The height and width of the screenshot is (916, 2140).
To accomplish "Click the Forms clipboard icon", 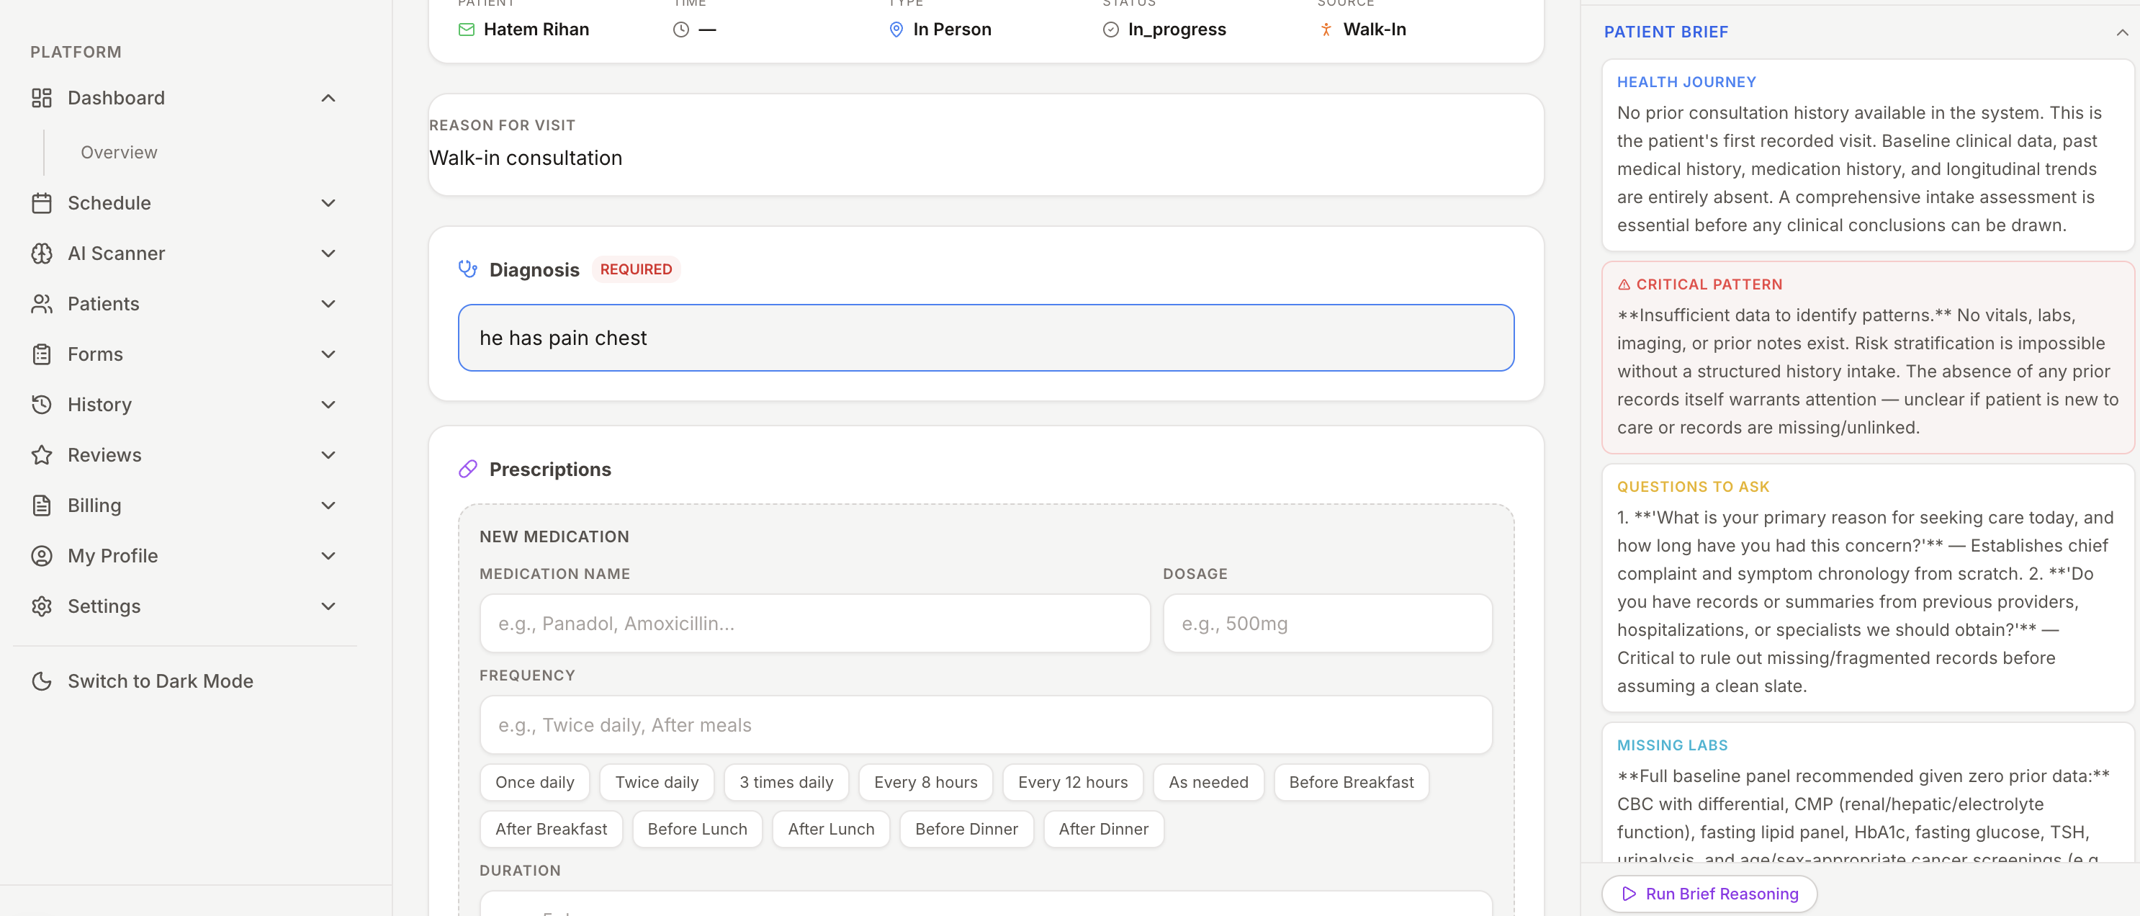I will (x=42, y=354).
